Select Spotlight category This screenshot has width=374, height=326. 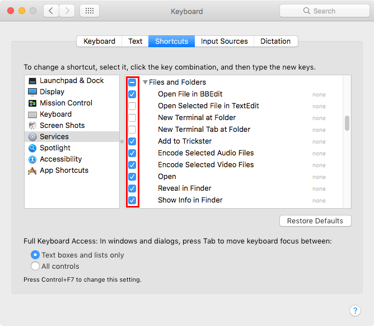[x=72, y=148]
